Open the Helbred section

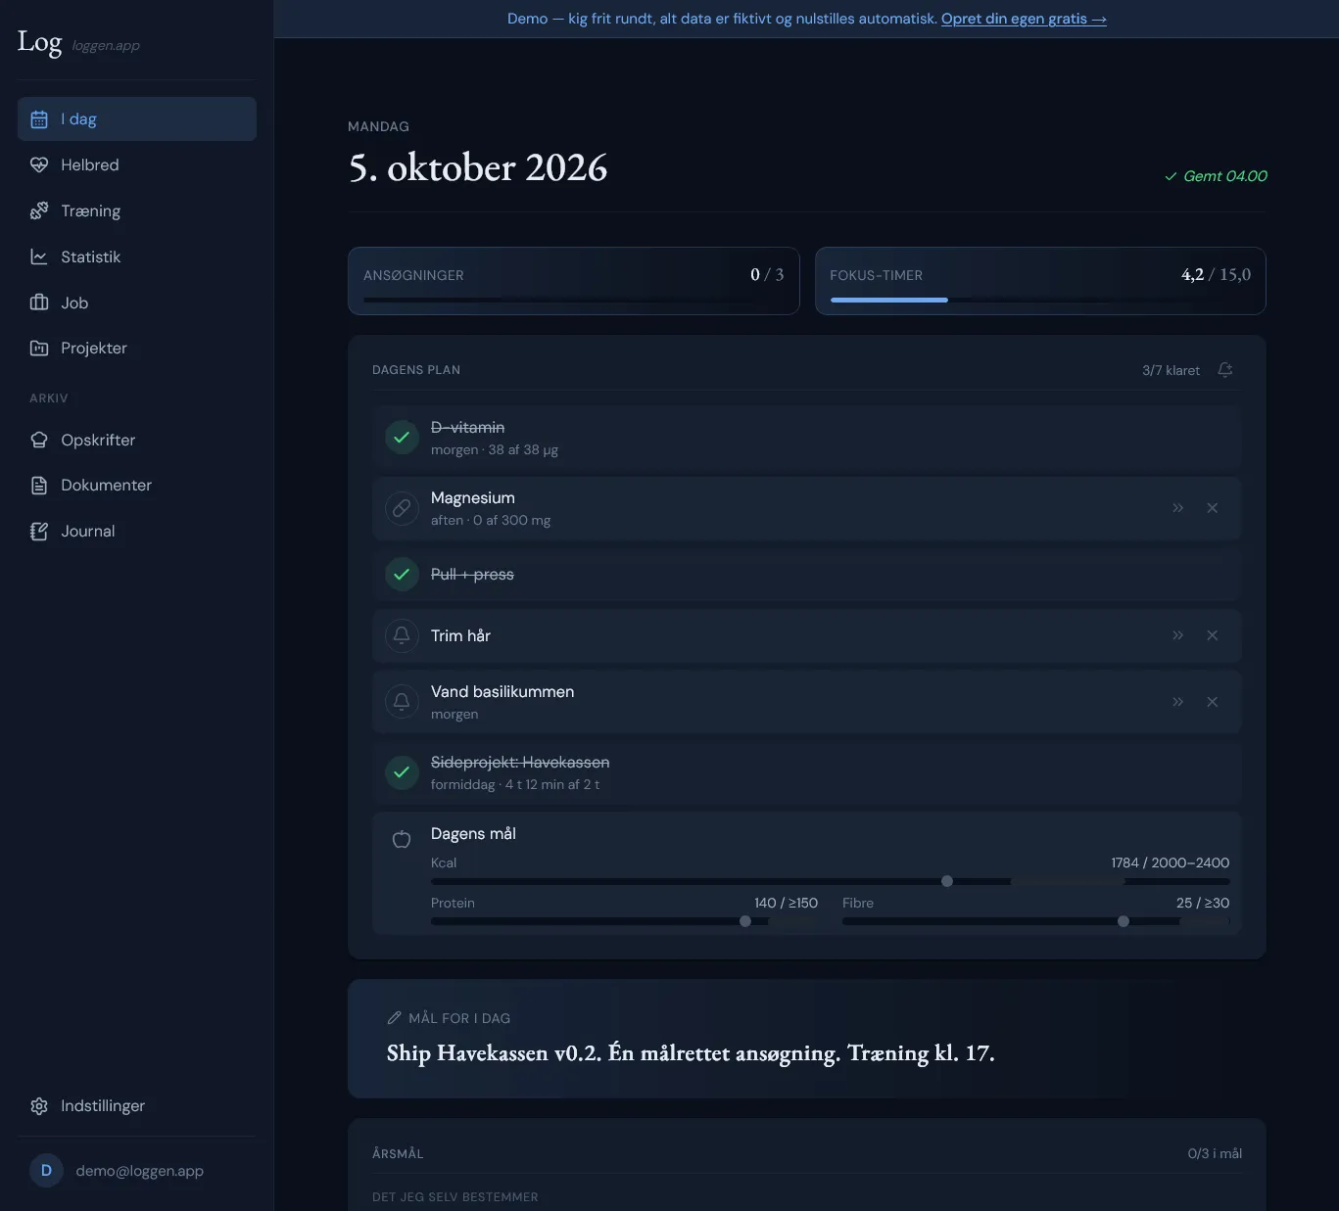(137, 165)
